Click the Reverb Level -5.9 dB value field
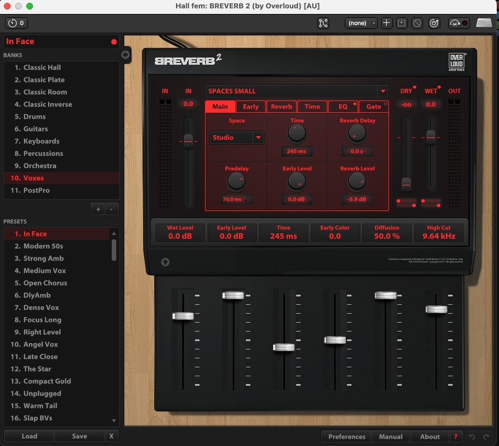This screenshot has width=499, height=446. [357, 199]
